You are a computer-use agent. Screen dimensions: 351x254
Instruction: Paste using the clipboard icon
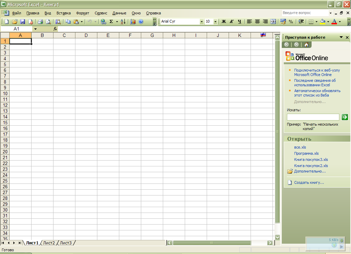click(x=76, y=22)
